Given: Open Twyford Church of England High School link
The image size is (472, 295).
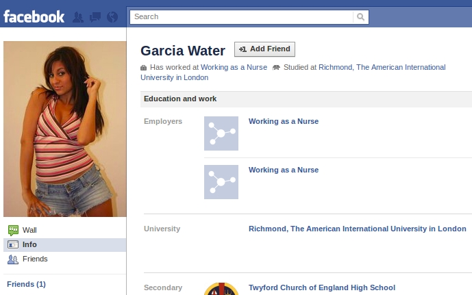Looking at the screenshot, I should coord(322,287).
